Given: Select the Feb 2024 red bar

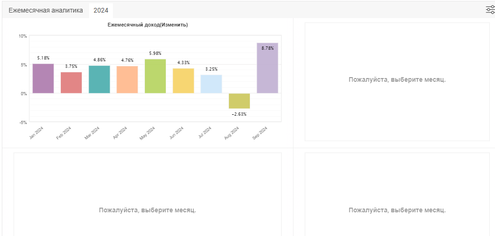Looking at the screenshot, I should [x=72, y=82].
